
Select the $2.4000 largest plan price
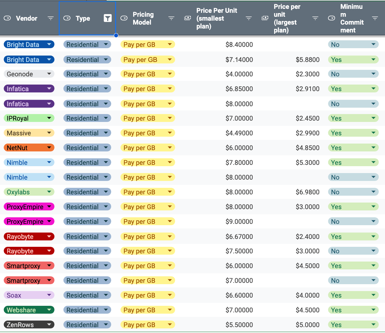click(x=307, y=237)
